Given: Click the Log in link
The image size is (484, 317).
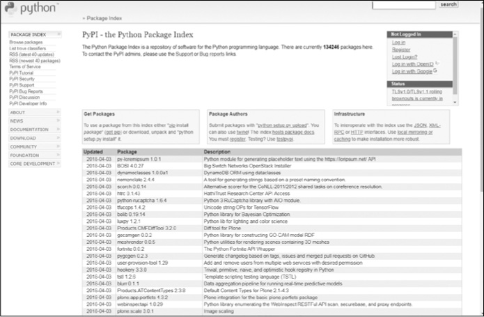Looking at the screenshot, I should point(398,42).
